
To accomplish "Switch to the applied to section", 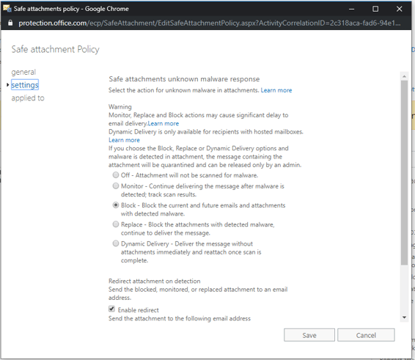I will click(x=28, y=98).
